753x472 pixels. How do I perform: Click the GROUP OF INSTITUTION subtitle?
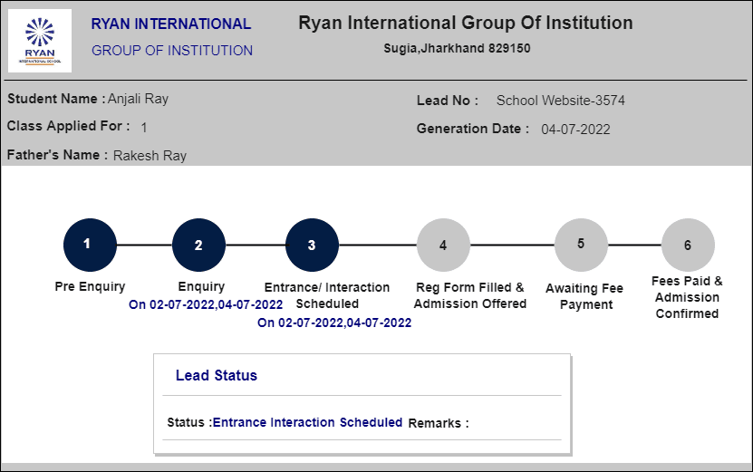172,51
